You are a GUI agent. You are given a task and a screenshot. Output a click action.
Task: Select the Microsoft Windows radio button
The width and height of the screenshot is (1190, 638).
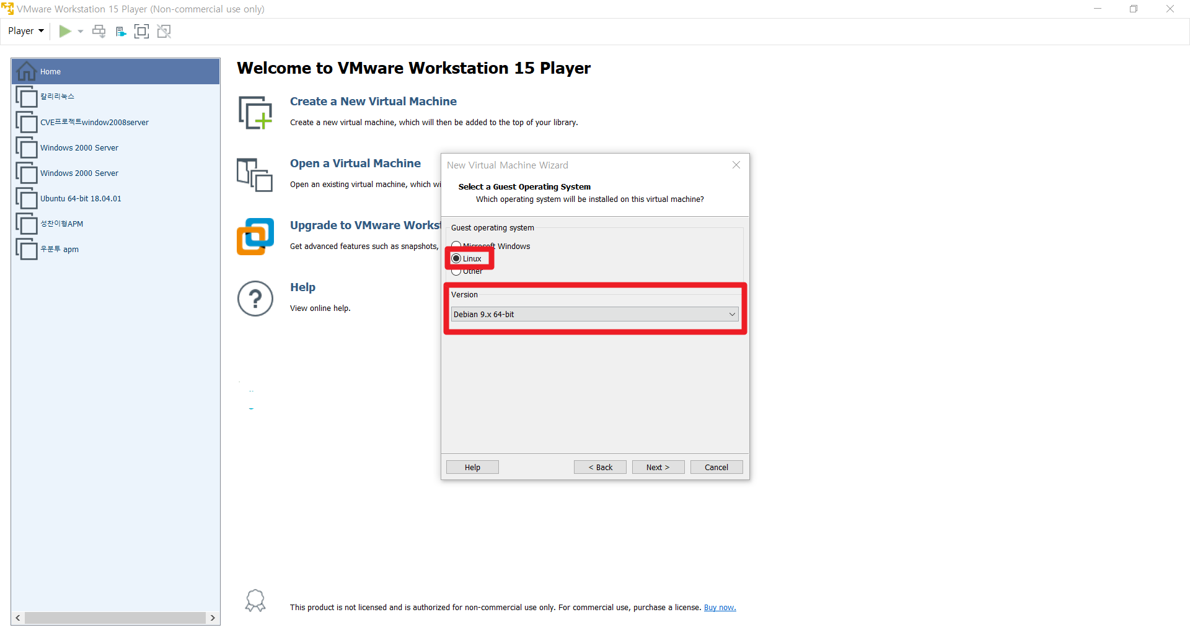(456, 246)
